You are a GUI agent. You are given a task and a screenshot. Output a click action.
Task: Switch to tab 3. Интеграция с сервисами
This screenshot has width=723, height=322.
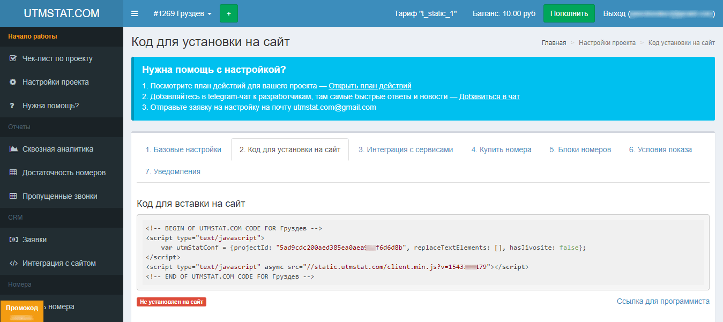pos(406,149)
